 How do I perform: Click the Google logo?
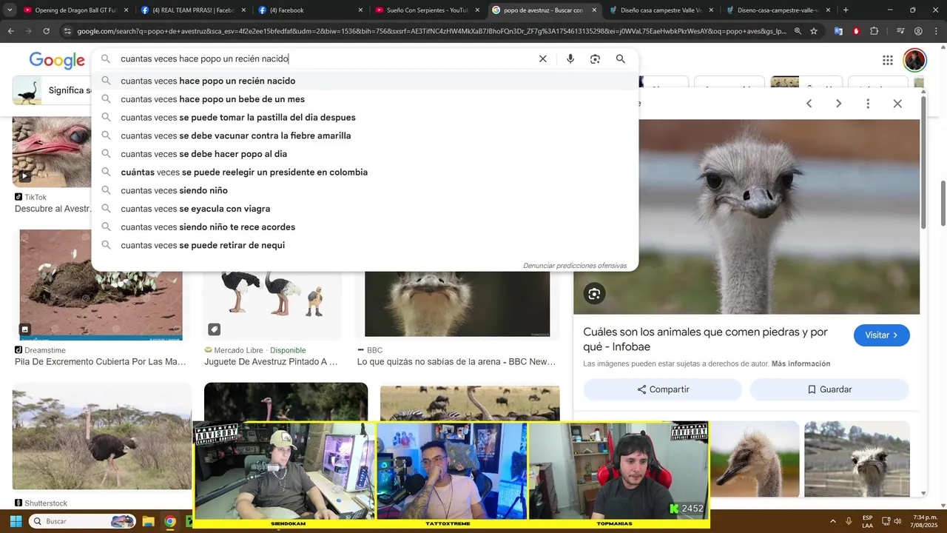(57, 61)
